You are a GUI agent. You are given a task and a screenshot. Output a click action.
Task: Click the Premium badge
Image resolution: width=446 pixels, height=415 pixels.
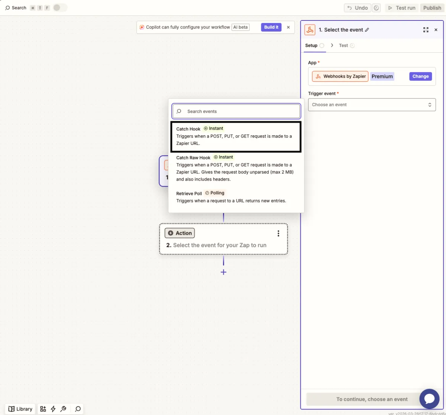[x=382, y=76]
